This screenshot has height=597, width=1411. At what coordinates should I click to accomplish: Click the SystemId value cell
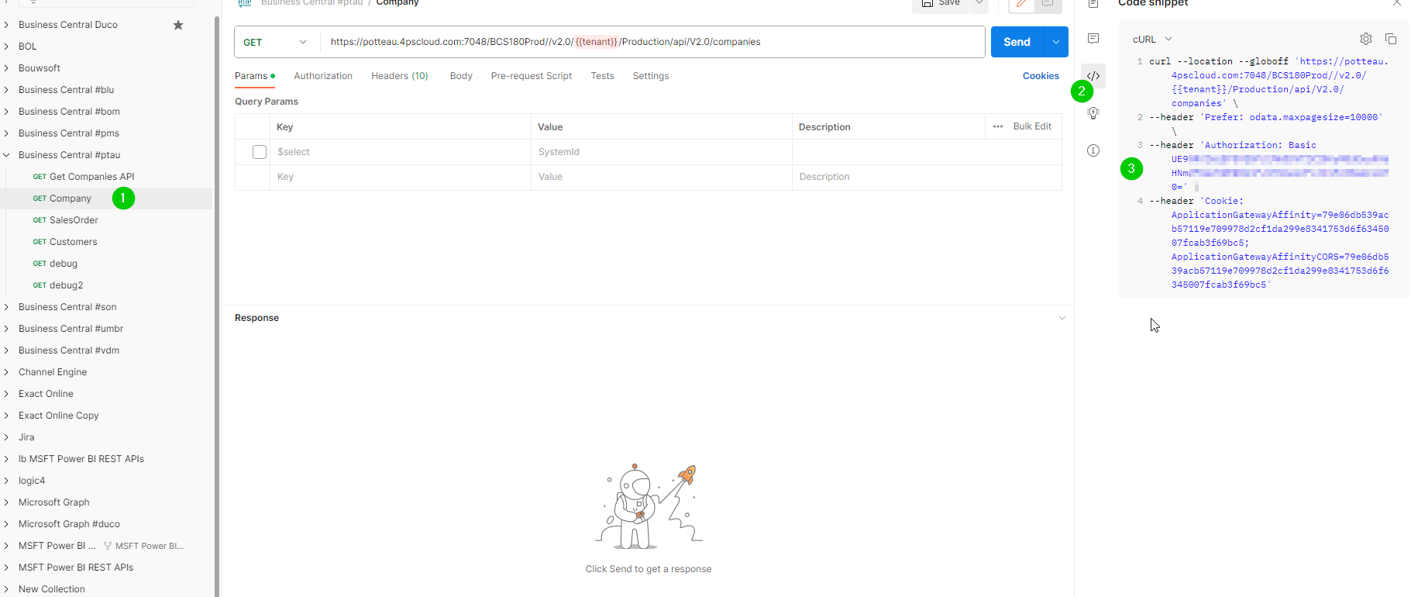tap(661, 152)
